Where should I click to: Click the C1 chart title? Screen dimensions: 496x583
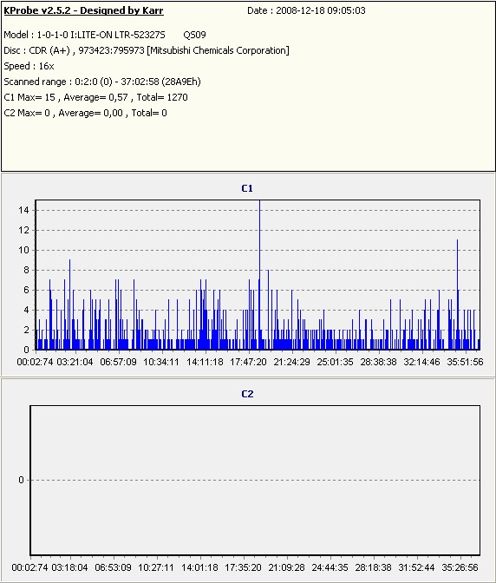(x=247, y=188)
